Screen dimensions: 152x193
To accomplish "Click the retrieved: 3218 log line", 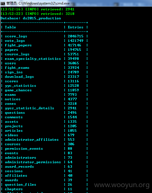I will 37,14.
